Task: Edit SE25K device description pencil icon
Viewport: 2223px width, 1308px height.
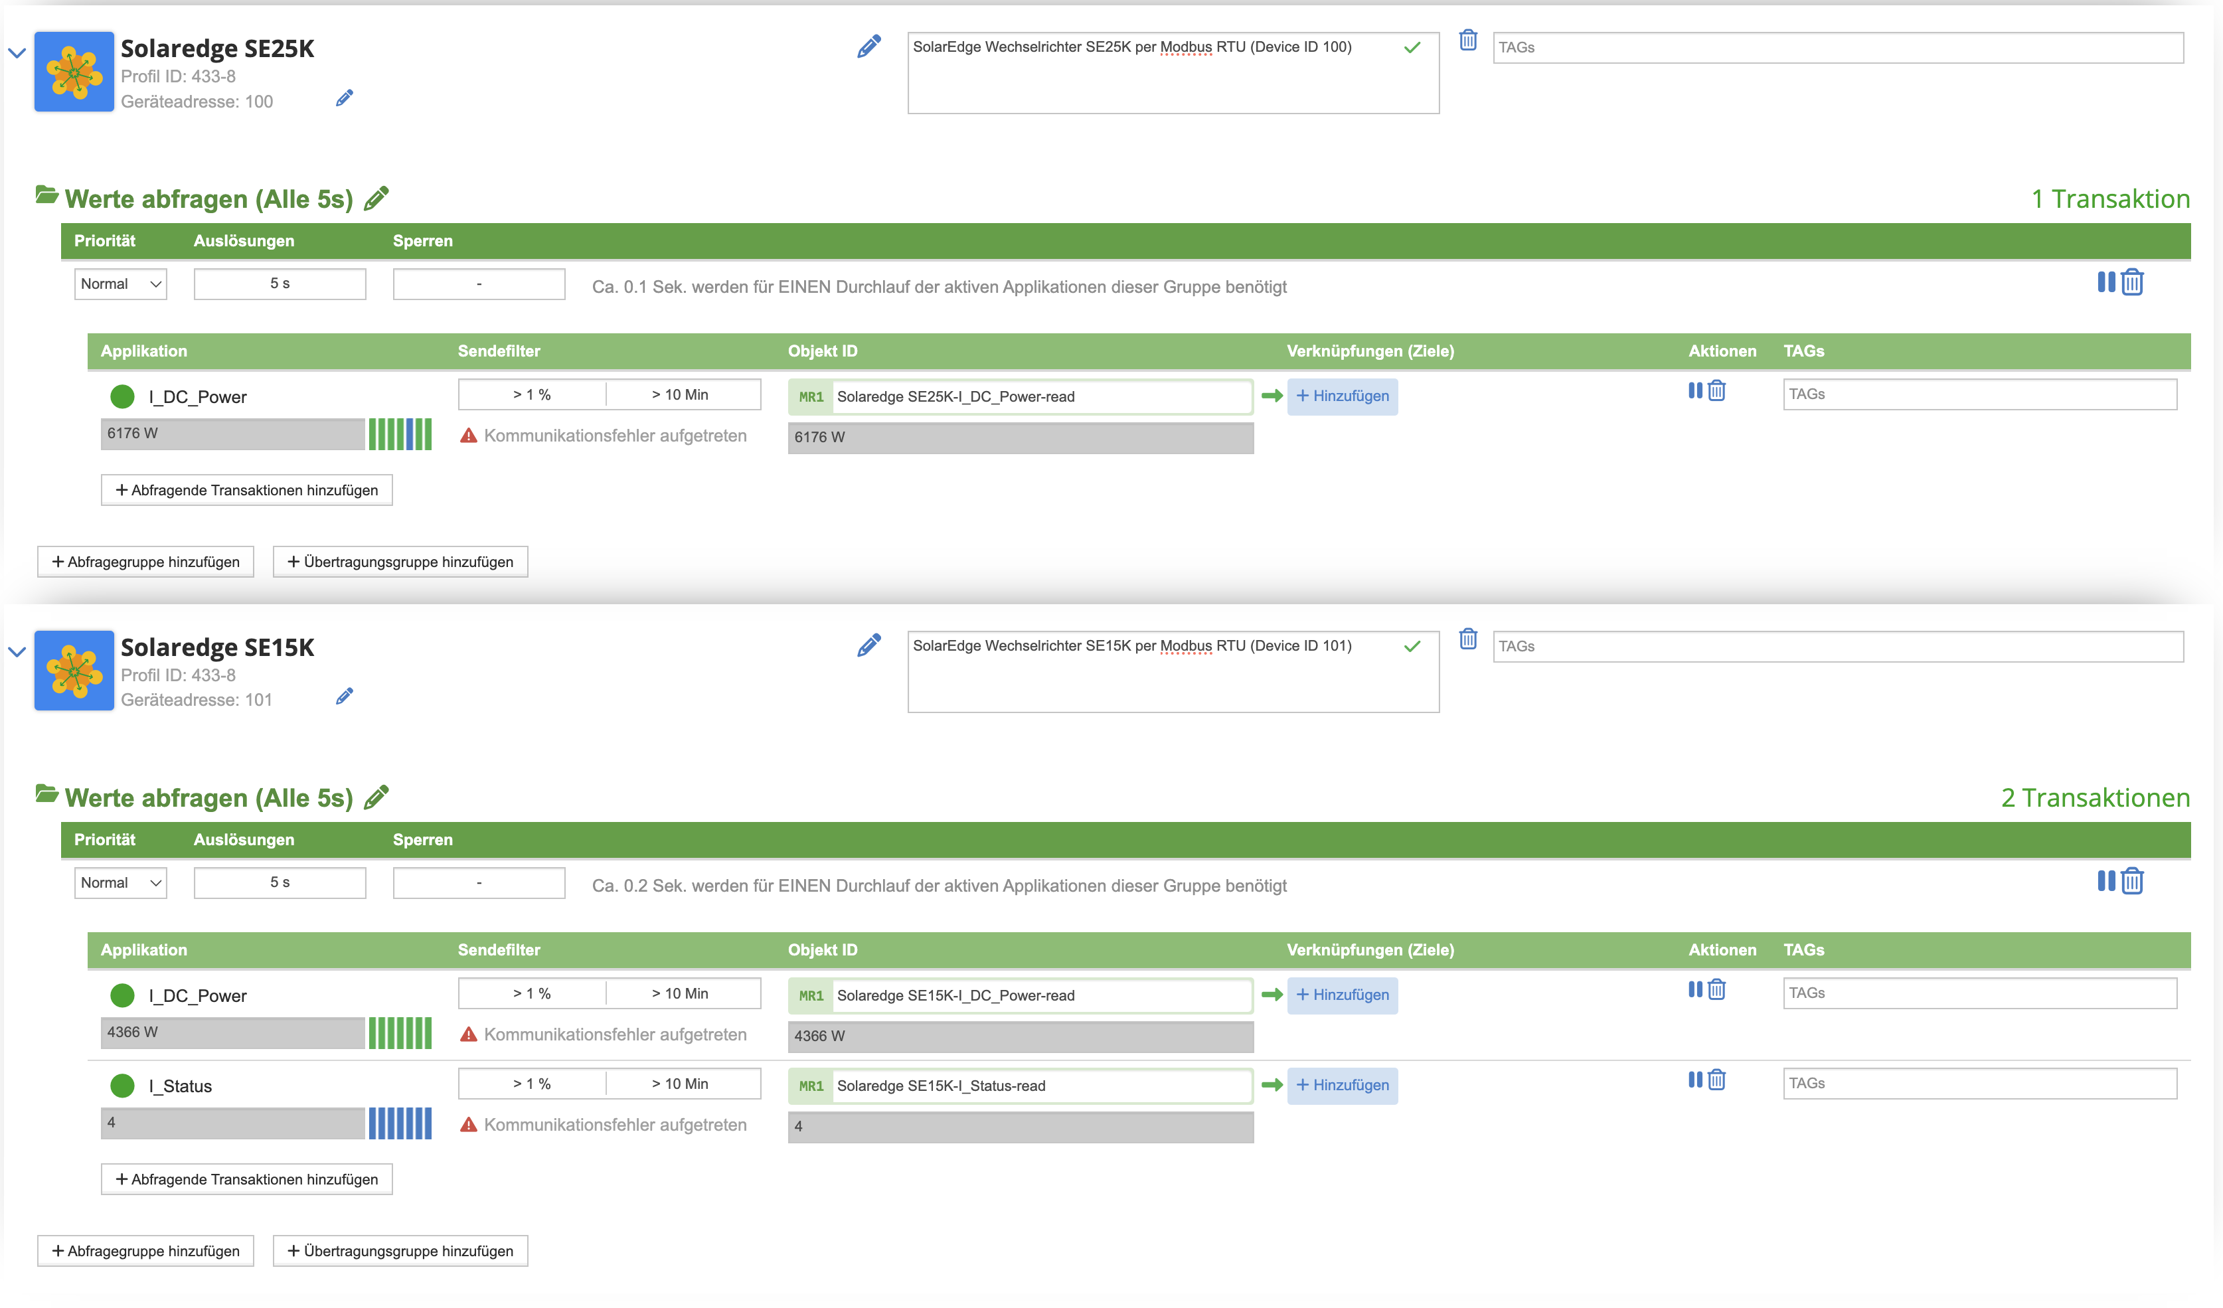Action: (869, 46)
